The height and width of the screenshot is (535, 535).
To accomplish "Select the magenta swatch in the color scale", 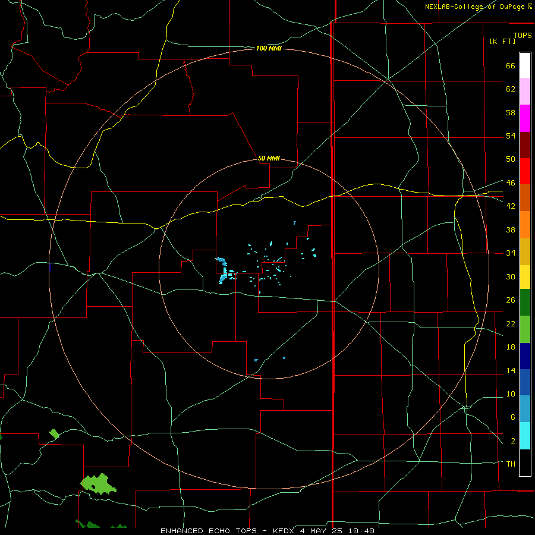I will (525, 118).
